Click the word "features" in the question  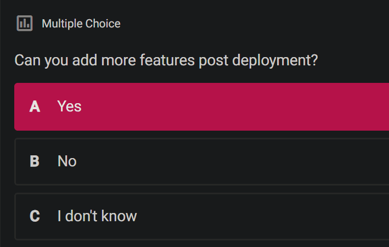coord(167,60)
